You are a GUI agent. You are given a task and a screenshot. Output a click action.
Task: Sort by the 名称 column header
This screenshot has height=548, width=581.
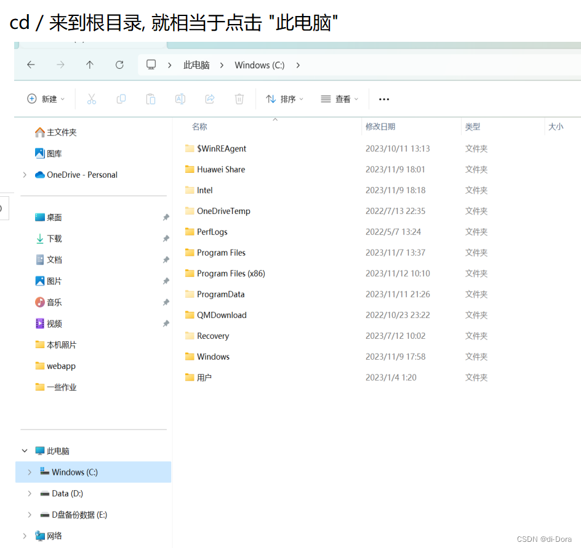click(199, 127)
